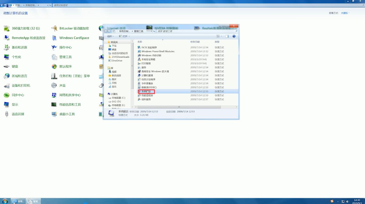This screenshot has height=204, width=365.
Task: Open the change-view dropdown in 管理工具 toolbar
Action: (x=221, y=36)
